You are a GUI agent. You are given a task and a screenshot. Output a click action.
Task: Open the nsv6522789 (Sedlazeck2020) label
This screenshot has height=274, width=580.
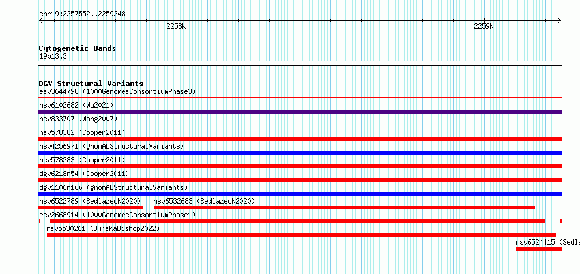90,201
